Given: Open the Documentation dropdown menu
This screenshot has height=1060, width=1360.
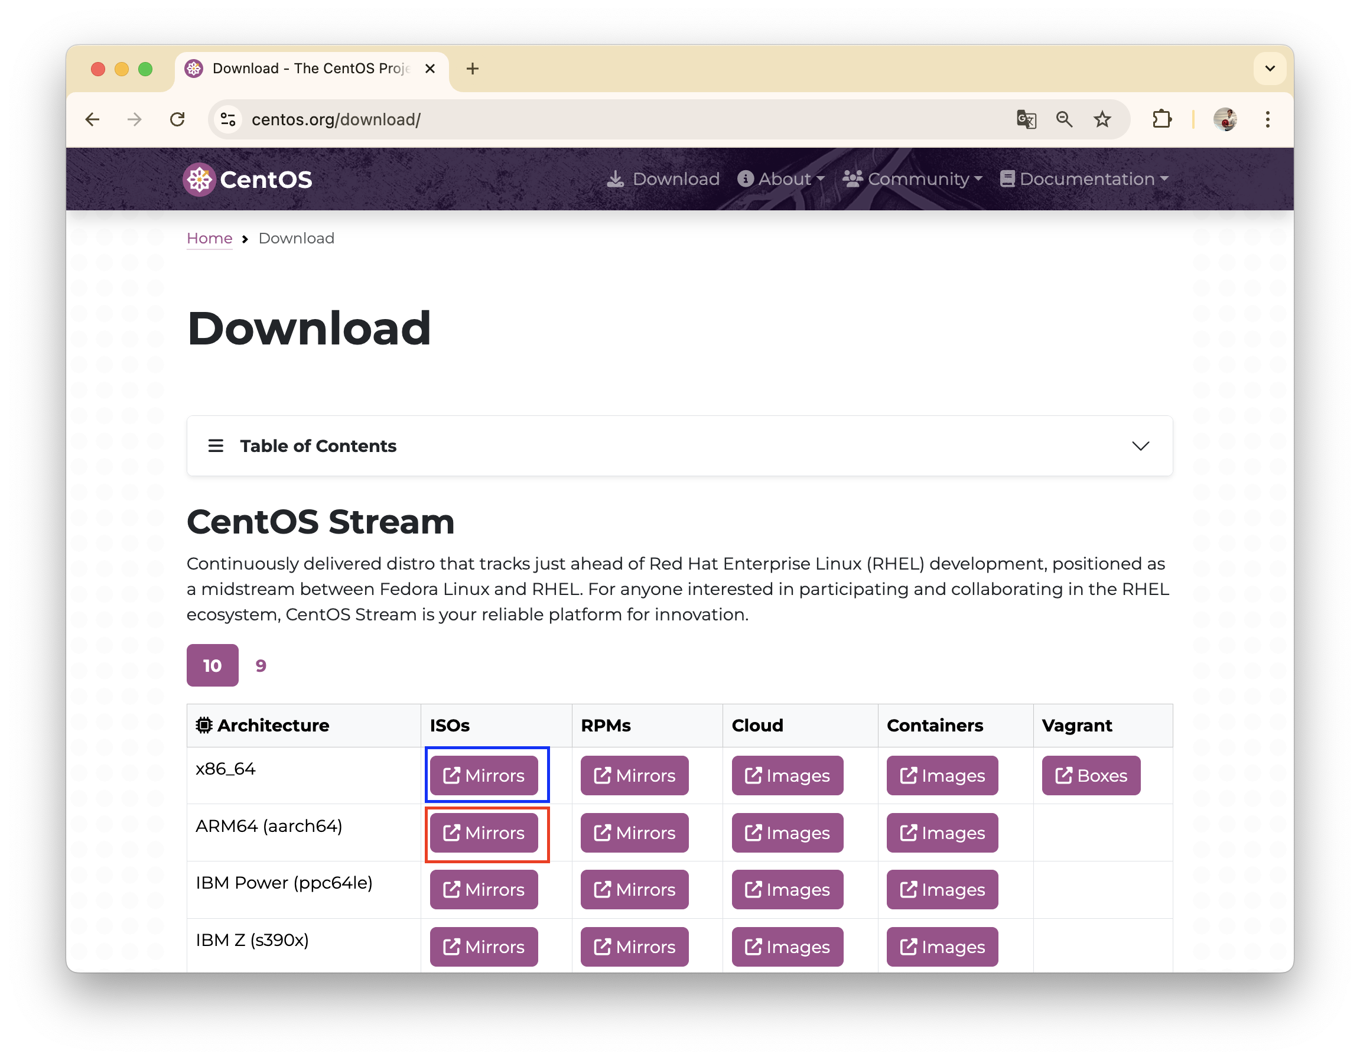Looking at the screenshot, I should (x=1084, y=180).
